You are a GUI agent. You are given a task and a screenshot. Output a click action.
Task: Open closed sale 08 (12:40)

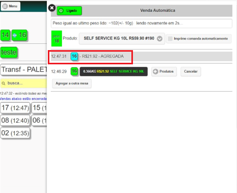(15, 121)
